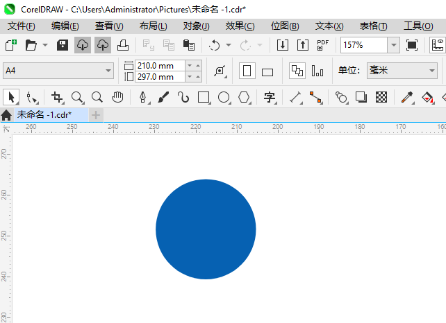Image resolution: width=446 pixels, height=323 pixels.
Task: Click the Publish to PDF icon
Action: 322,45
